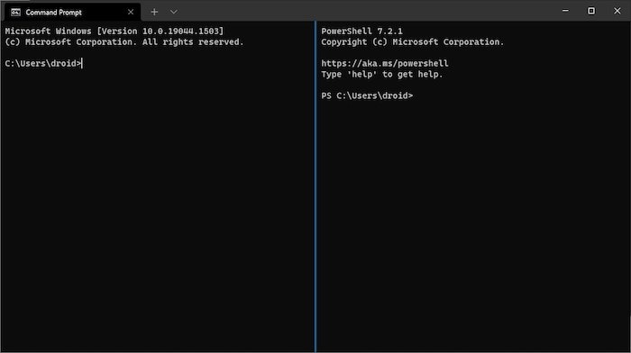Viewport: 631px width, 353px height.
Task: Open the https://aka.ms/powershell link
Action: [x=385, y=64]
